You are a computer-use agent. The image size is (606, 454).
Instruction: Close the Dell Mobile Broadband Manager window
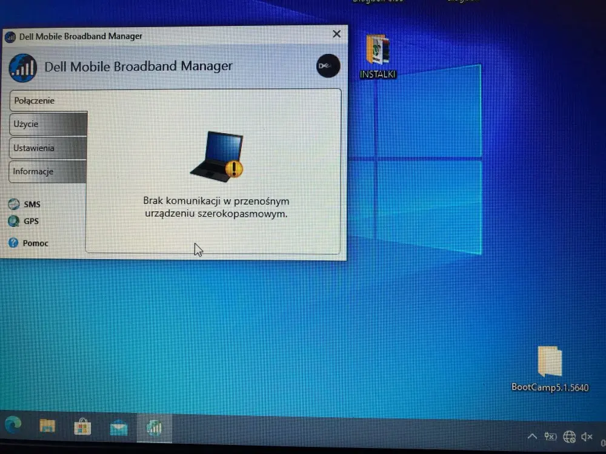[336, 34]
